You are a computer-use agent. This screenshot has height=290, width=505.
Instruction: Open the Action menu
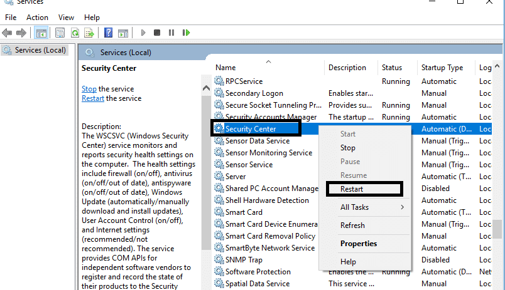37,18
